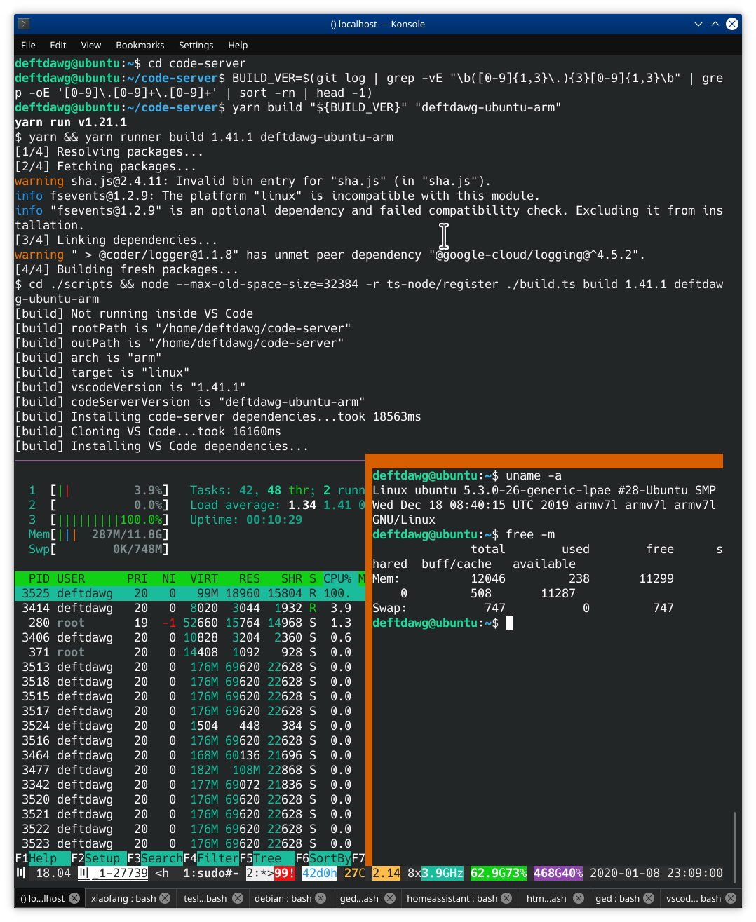Click the 99! updates indicator in status bar
Viewport: 756px width, 922px height.
pyautogui.click(x=285, y=873)
